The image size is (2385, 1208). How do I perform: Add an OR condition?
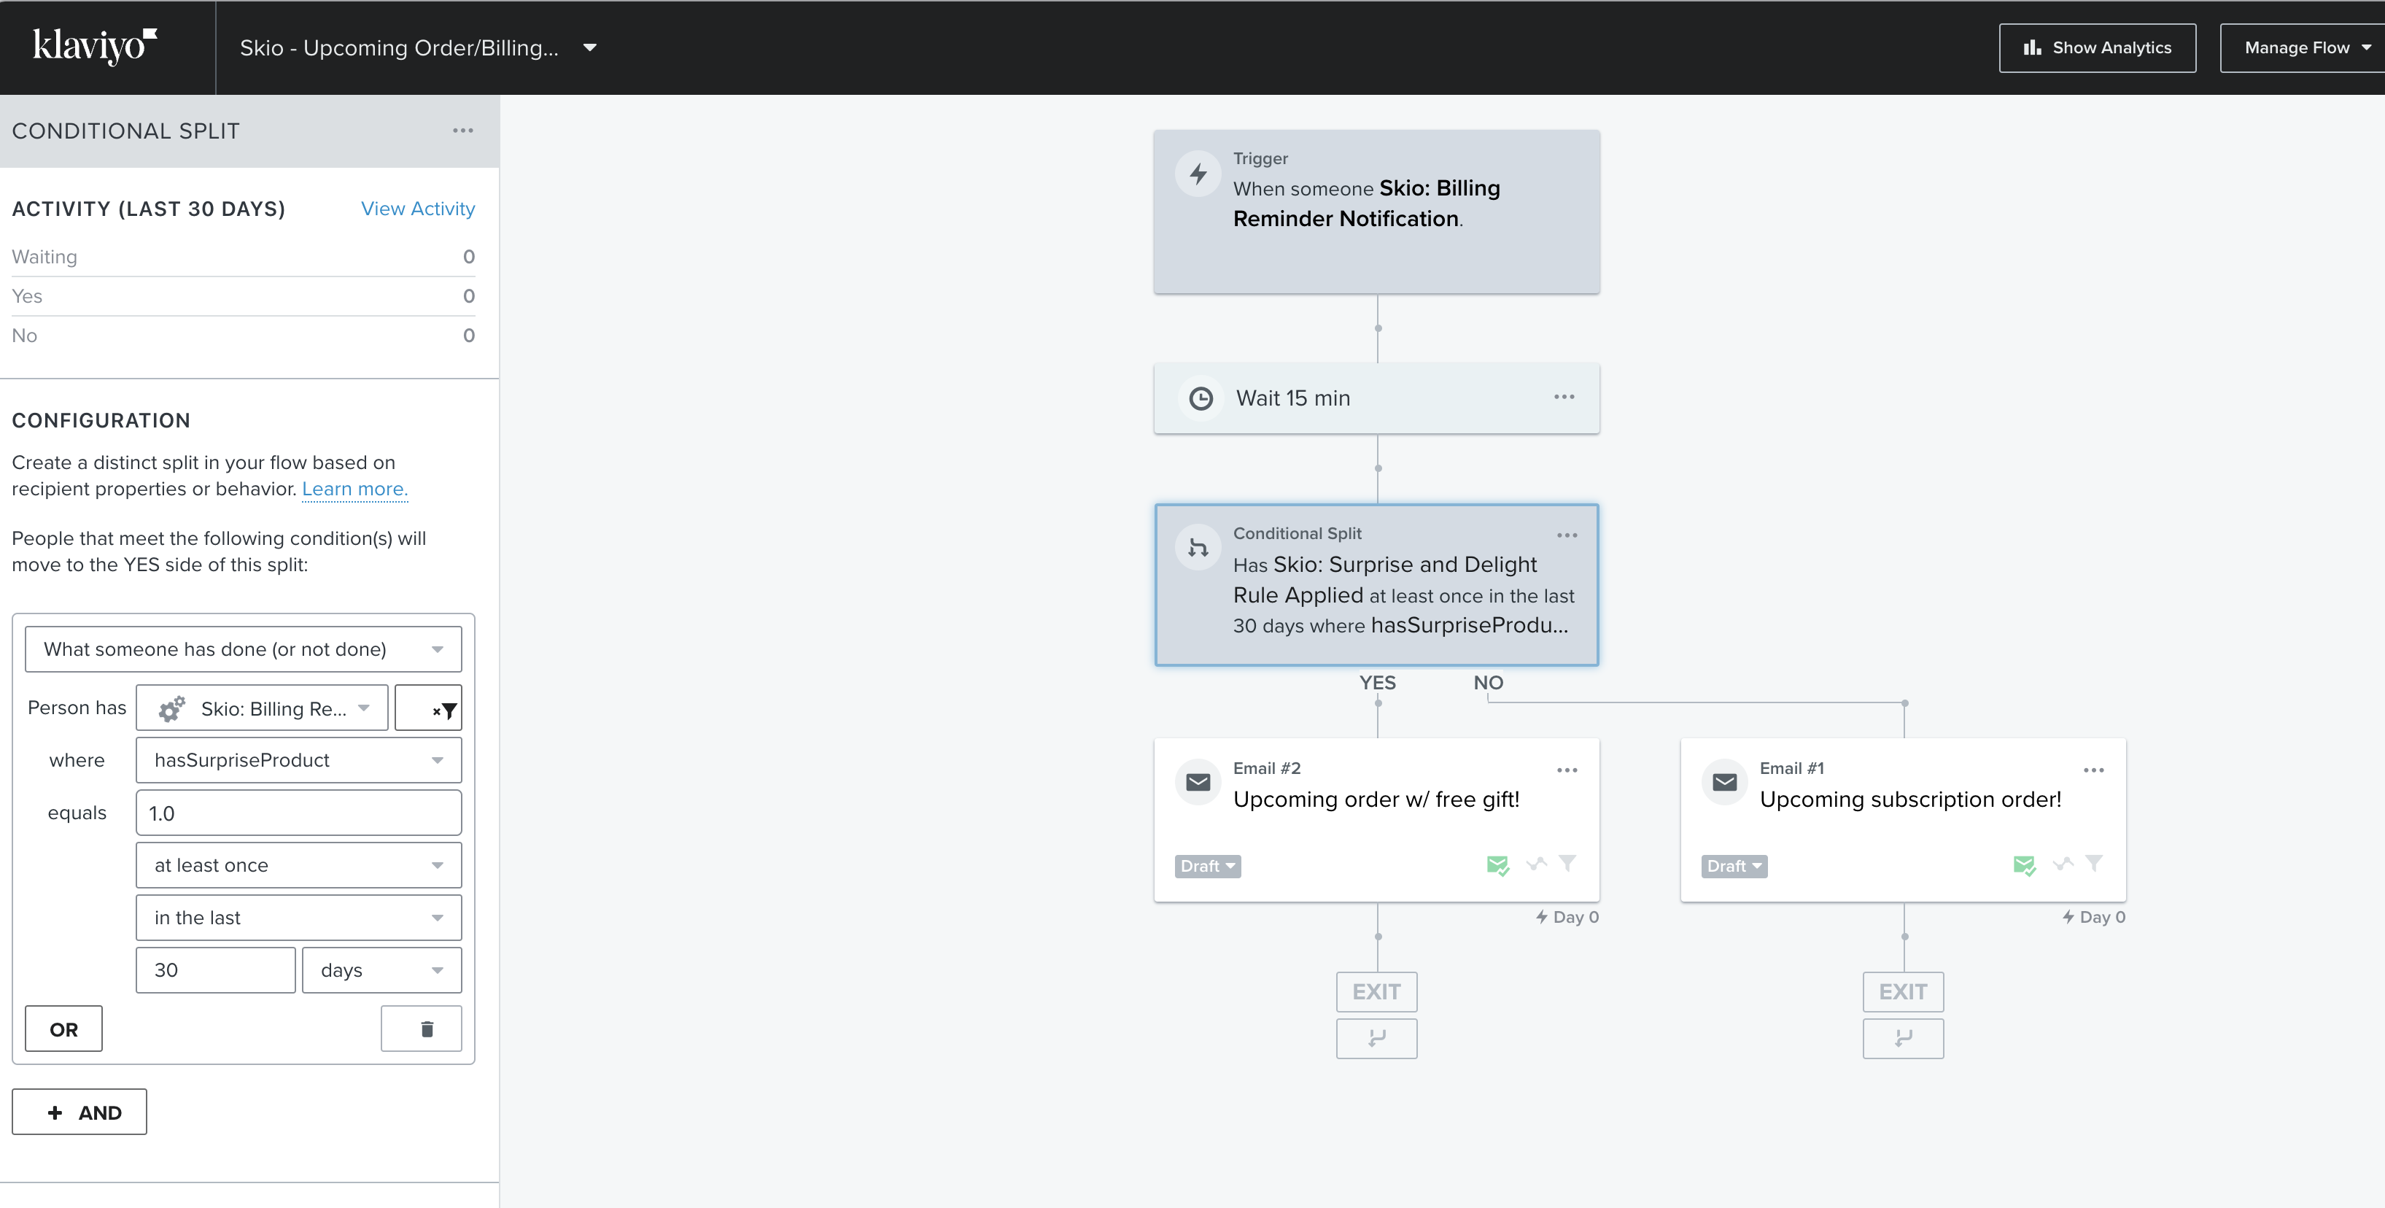[64, 1029]
